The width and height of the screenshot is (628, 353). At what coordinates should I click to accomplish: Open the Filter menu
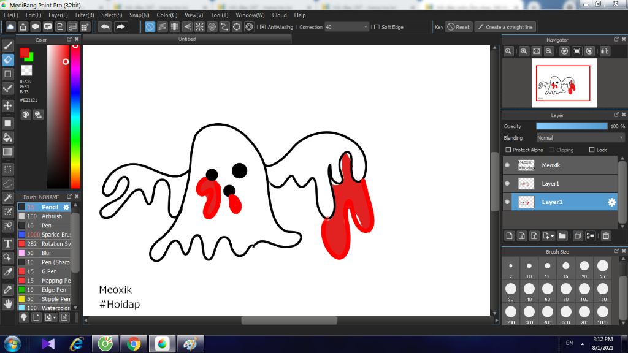click(85, 15)
